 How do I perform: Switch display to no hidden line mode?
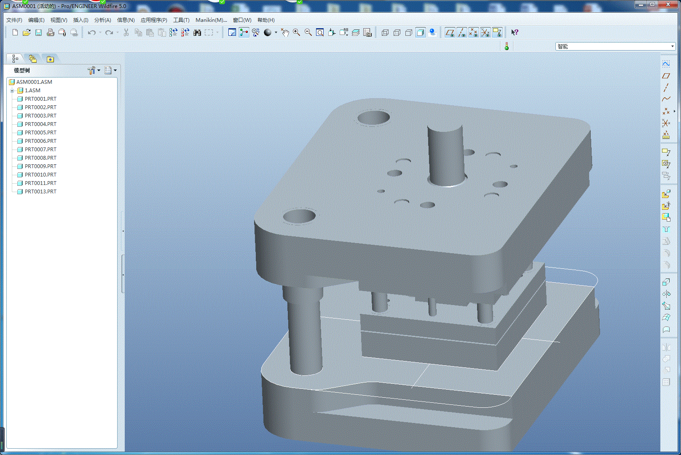click(x=408, y=32)
